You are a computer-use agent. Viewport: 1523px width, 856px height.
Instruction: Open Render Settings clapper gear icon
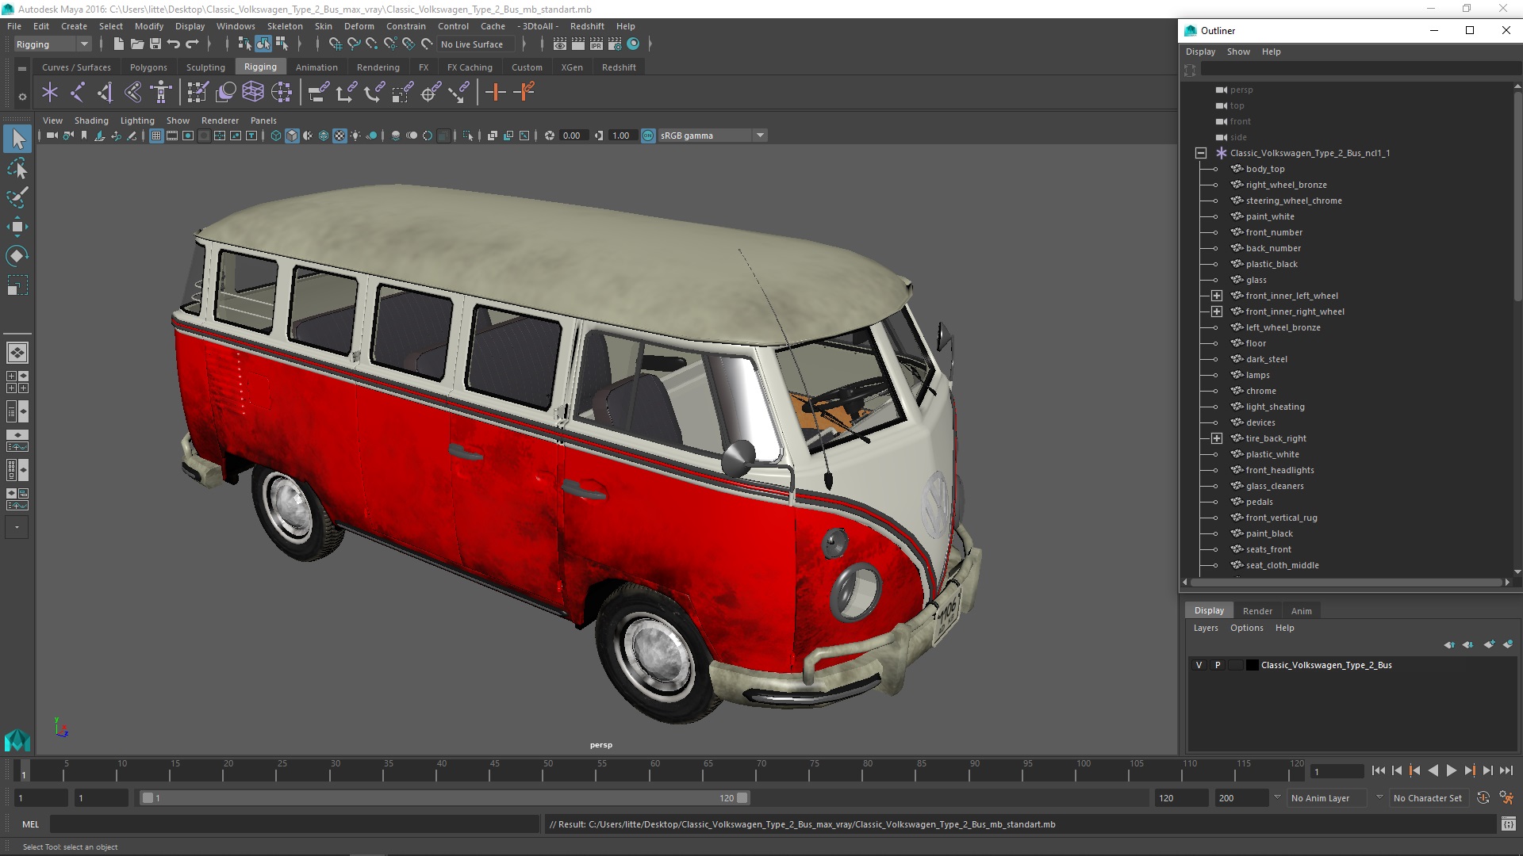tap(615, 44)
